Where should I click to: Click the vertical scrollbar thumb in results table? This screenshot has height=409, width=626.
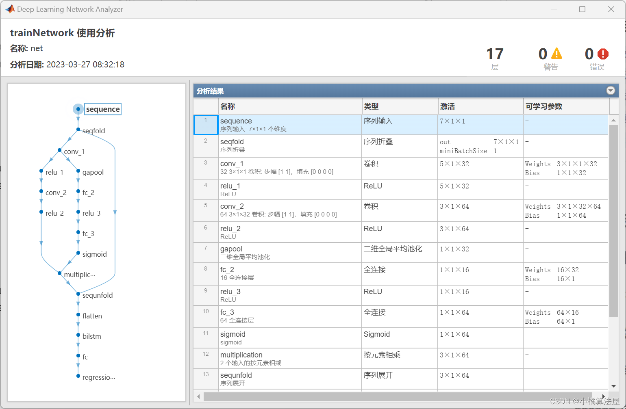click(613, 221)
